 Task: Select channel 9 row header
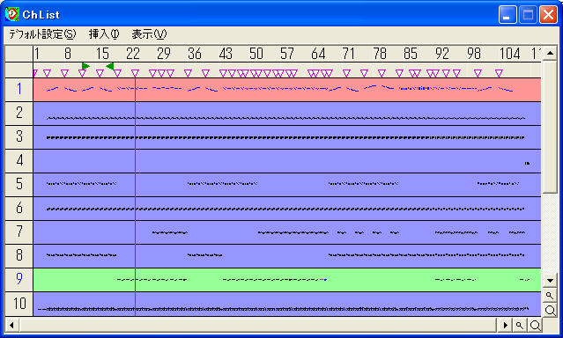pyautogui.click(x=19, y=279)
